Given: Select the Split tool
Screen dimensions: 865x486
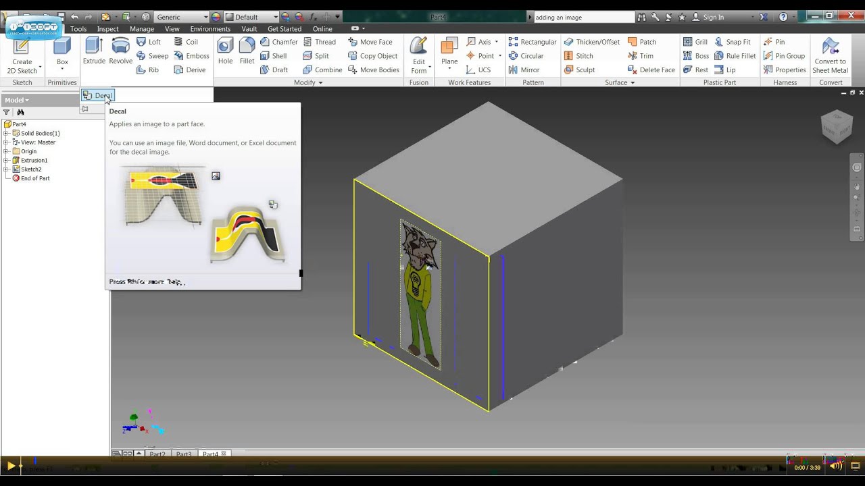Looking at the screenshot, I should coord(316,56).
